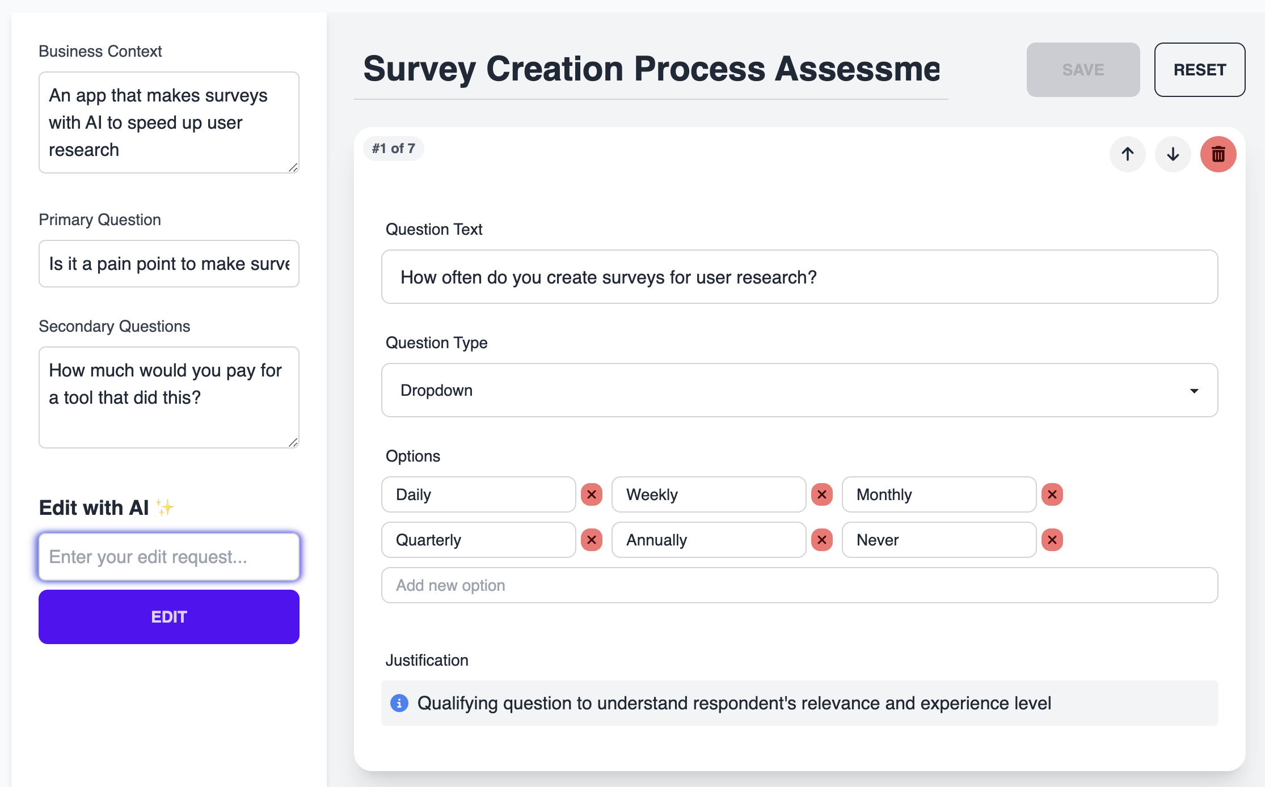Click the purple EDIT button
Image resolution: width=1265 pixels, height=787 pixels.
coord(169,617)
